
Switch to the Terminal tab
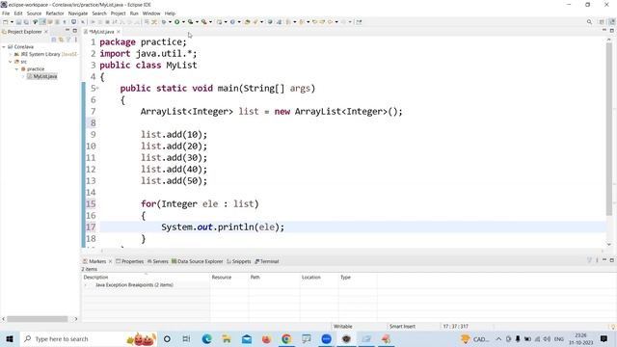coord(267,261)
